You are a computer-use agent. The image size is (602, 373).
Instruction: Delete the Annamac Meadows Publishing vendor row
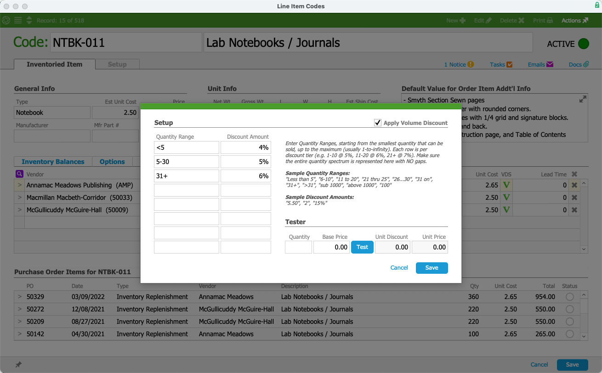pos(574,185)
